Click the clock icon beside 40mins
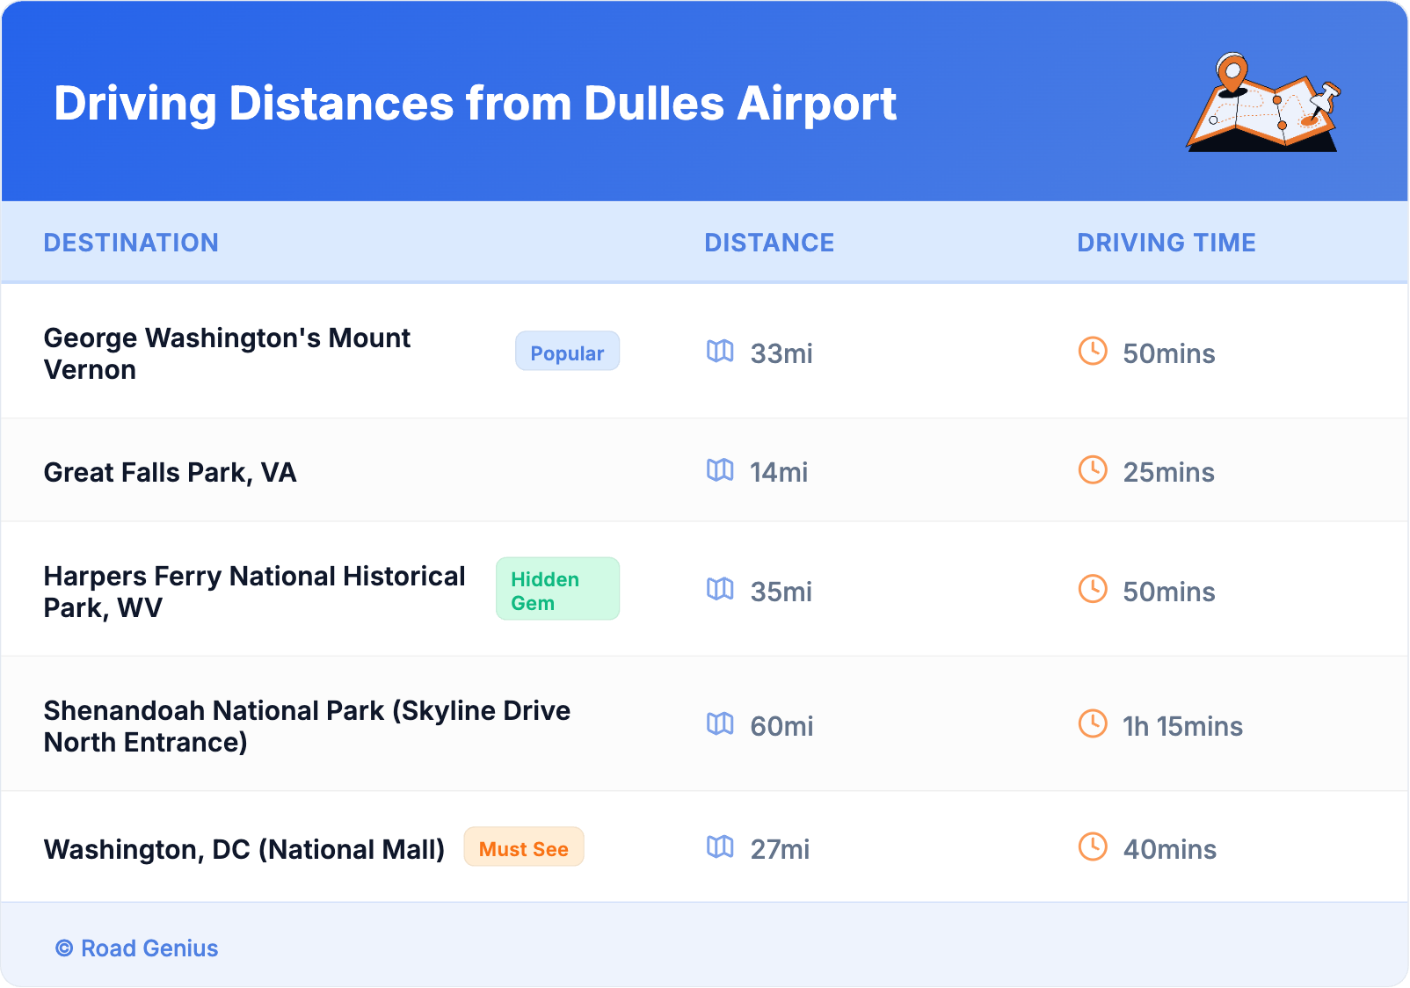The image size is (1410, 988). 1093,847
